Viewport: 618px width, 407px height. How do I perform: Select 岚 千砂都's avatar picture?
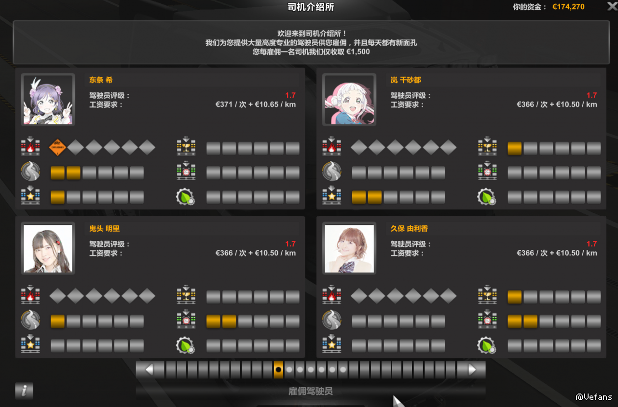tap(349, 100)
